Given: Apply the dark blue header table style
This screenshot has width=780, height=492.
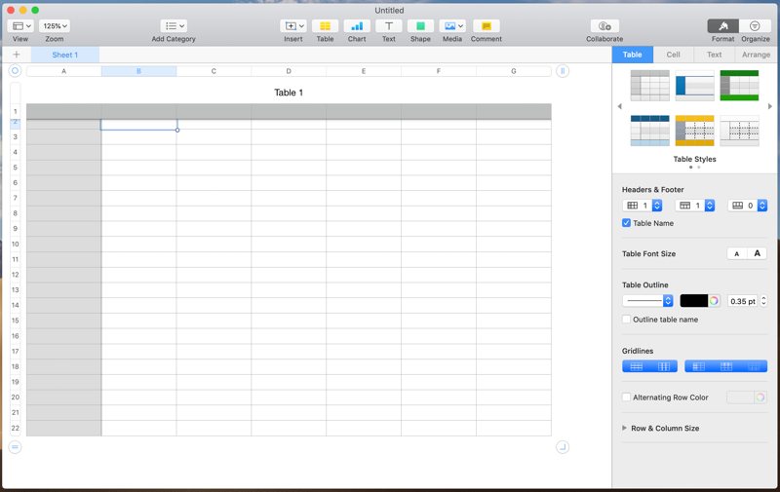Looking at the screenshot, I should (x=649, y=131).
